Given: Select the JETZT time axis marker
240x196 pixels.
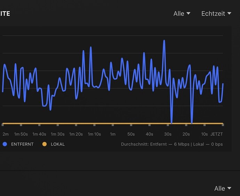Looking at the screenshot, I should click(217, 134).
